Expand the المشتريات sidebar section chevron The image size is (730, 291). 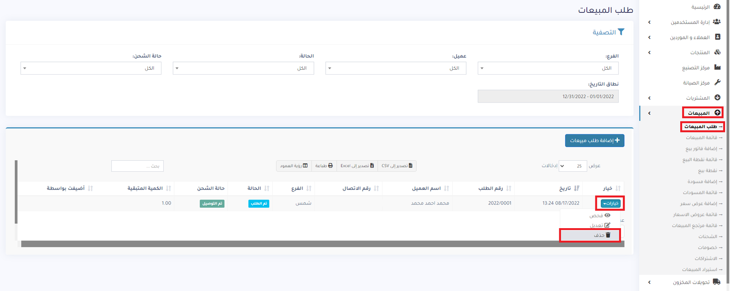649,98
